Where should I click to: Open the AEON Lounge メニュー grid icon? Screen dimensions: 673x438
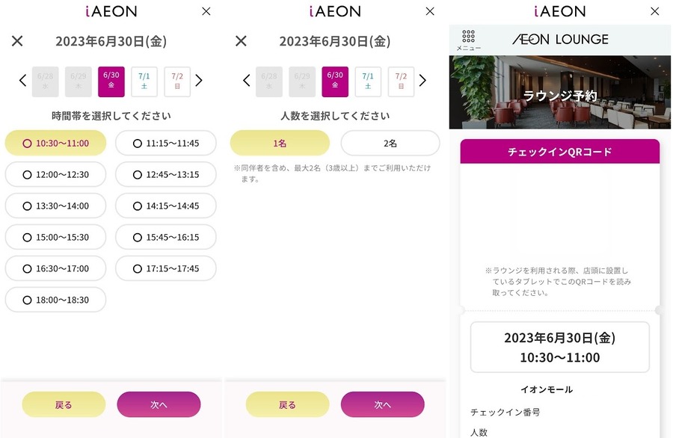tap(468, 40)
